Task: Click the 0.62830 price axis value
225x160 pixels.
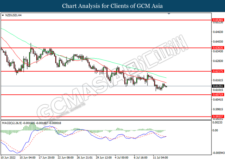Action: pyautogui.click(x=218, y=61)
